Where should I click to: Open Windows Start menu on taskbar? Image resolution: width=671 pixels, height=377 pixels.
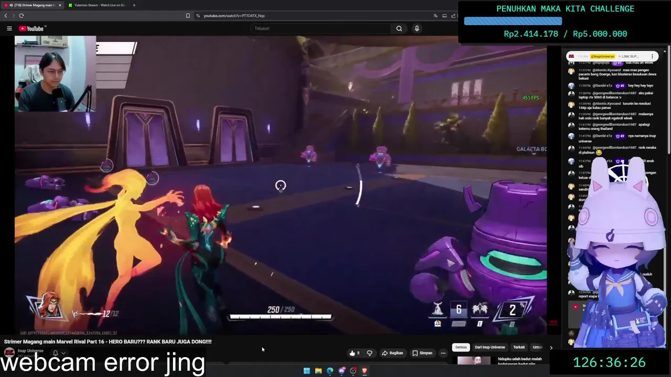307,371
